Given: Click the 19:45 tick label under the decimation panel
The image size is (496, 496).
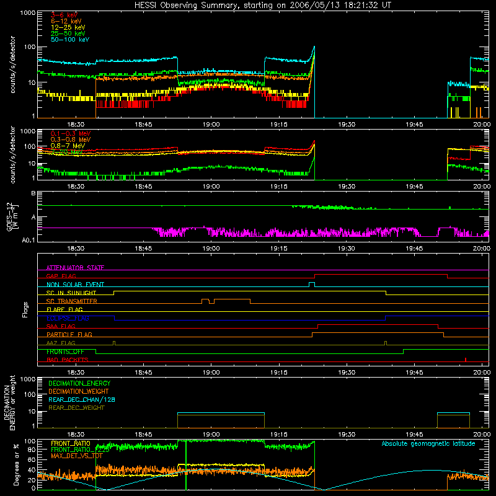Looking at the screenshot, I should pyautogui.click(x=414, y=435).
